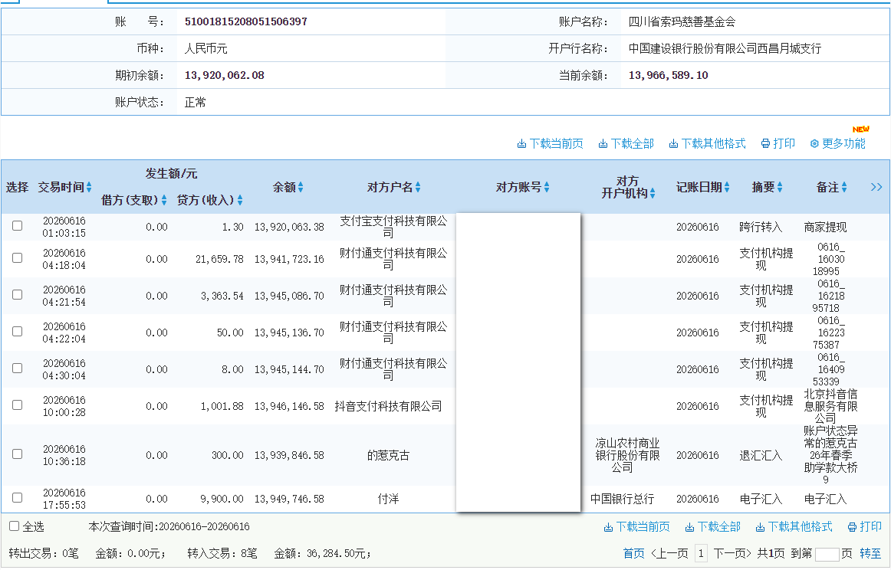Select the checkbox for the 01:03:15 transaction
The image size is (891, 570).
pos(18,226)
